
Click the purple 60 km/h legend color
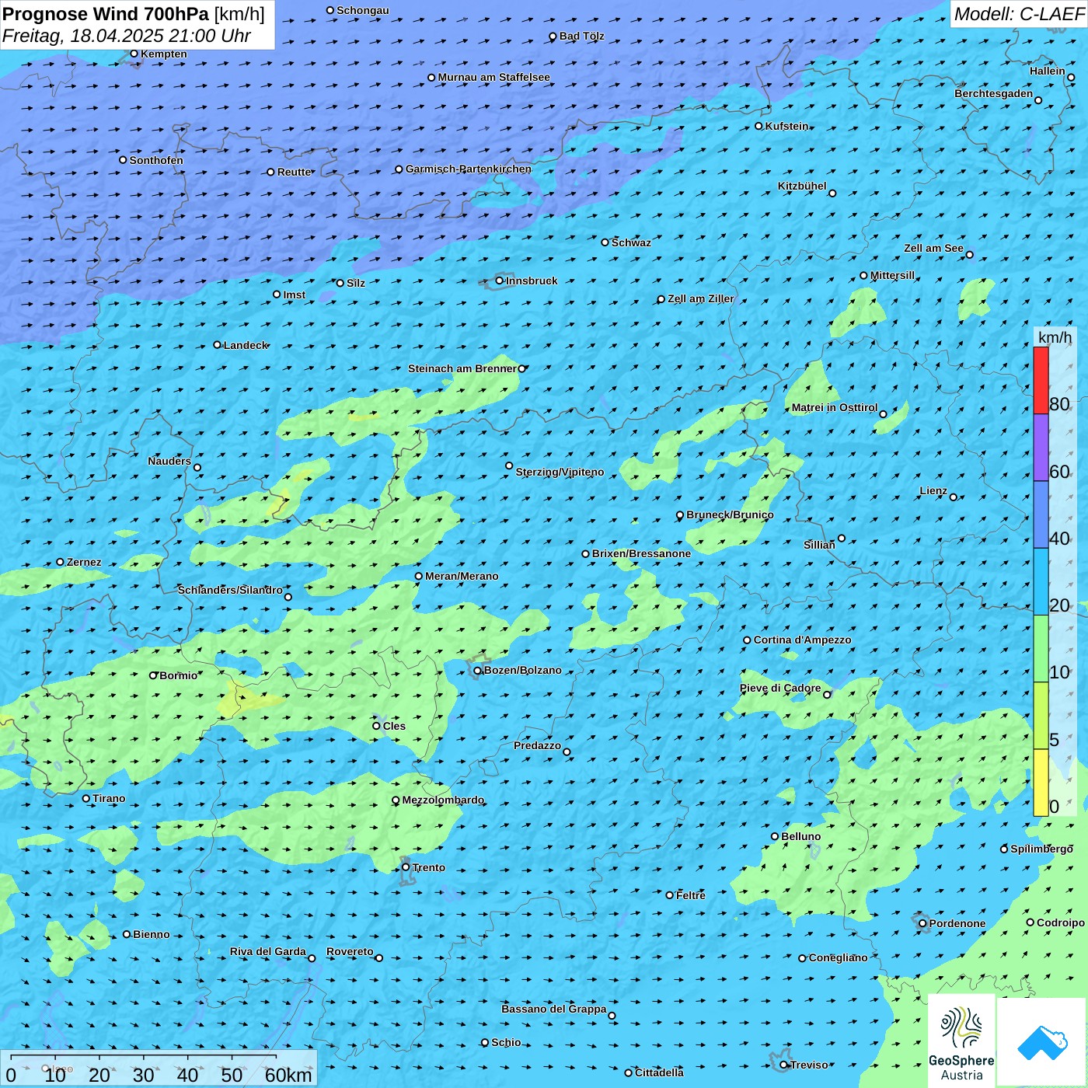point(1041,448)
